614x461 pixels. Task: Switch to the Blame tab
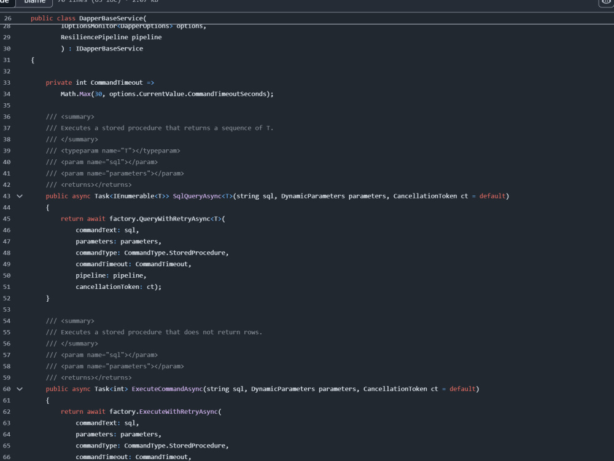35,2
